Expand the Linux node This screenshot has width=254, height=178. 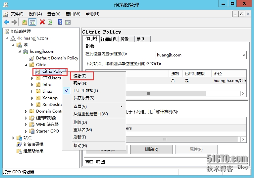point(32,91)
